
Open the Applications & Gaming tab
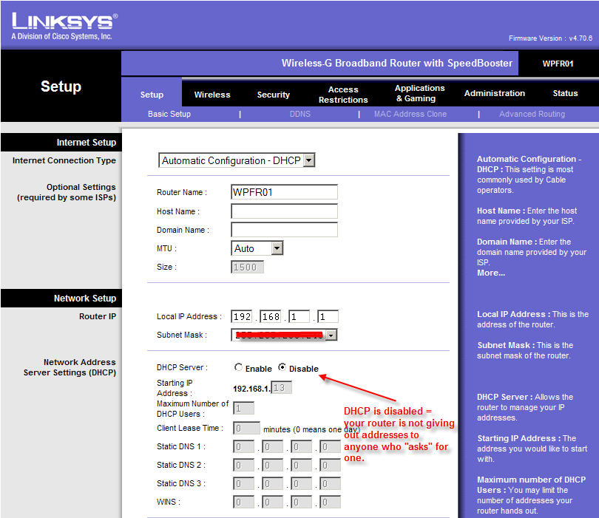pos(419,93)
